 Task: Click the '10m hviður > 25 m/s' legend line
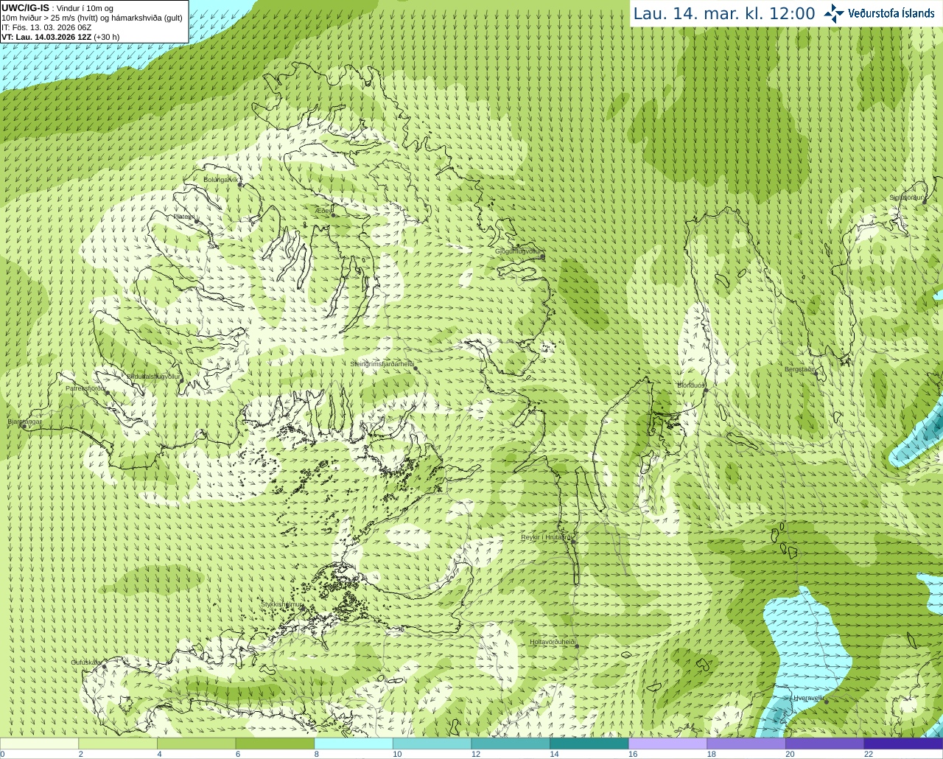92,18
